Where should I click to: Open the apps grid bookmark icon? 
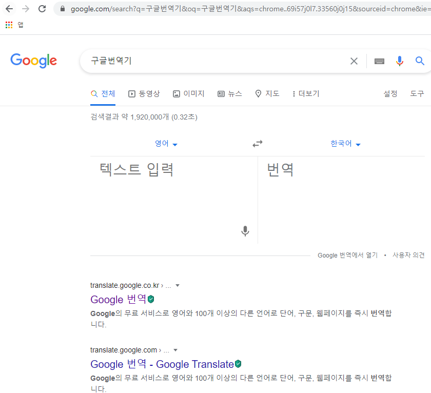[9, 25]
